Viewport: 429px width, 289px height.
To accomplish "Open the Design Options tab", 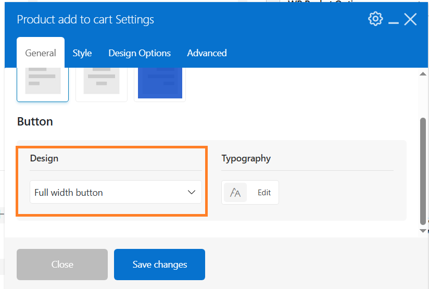I will click(x=140, y=53).
